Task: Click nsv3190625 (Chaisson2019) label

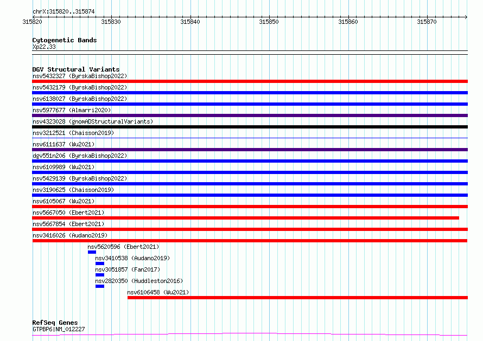Action: click(x=73, y=190)
